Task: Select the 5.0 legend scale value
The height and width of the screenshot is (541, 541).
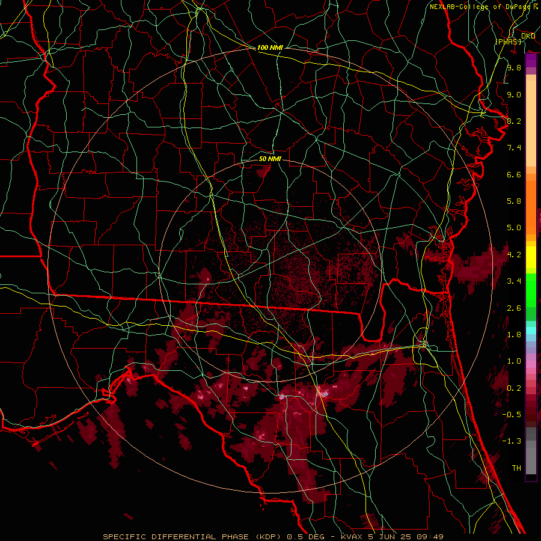Action: click(x=514, y=228)
